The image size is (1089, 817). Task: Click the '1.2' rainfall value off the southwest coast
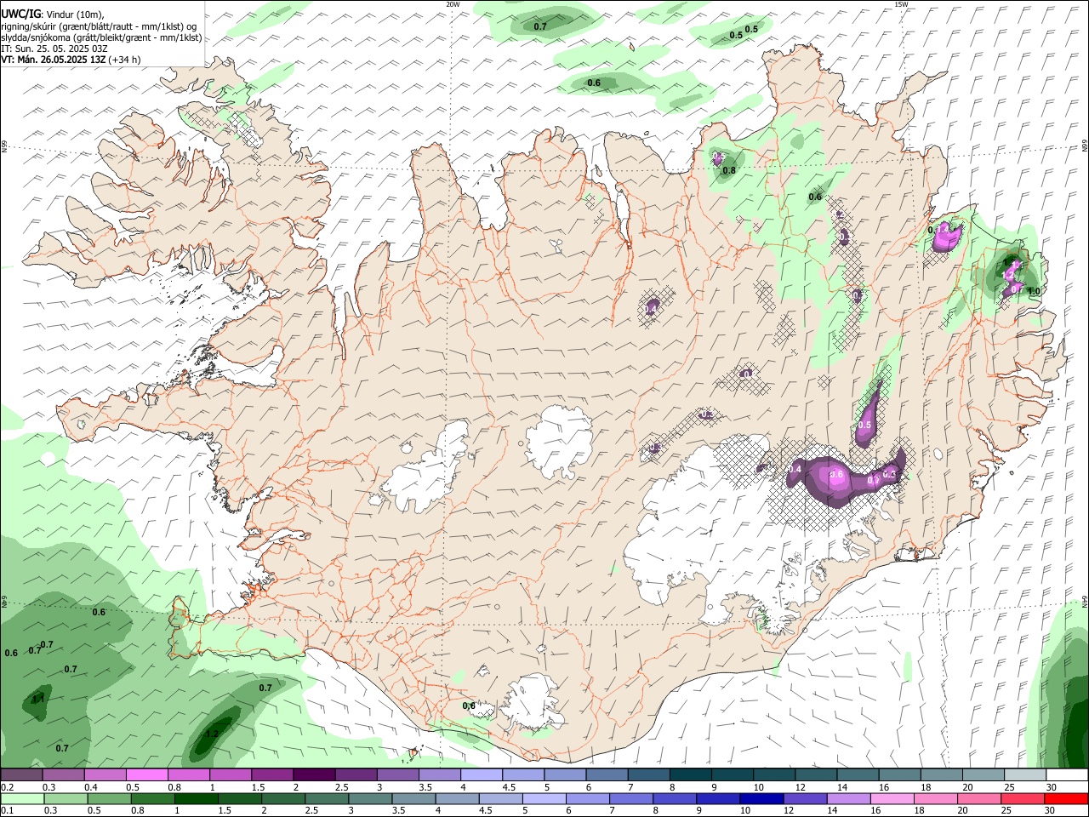[x=213, y=734]
